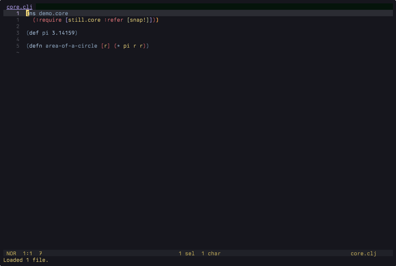Click the :refer keyword

114,20
